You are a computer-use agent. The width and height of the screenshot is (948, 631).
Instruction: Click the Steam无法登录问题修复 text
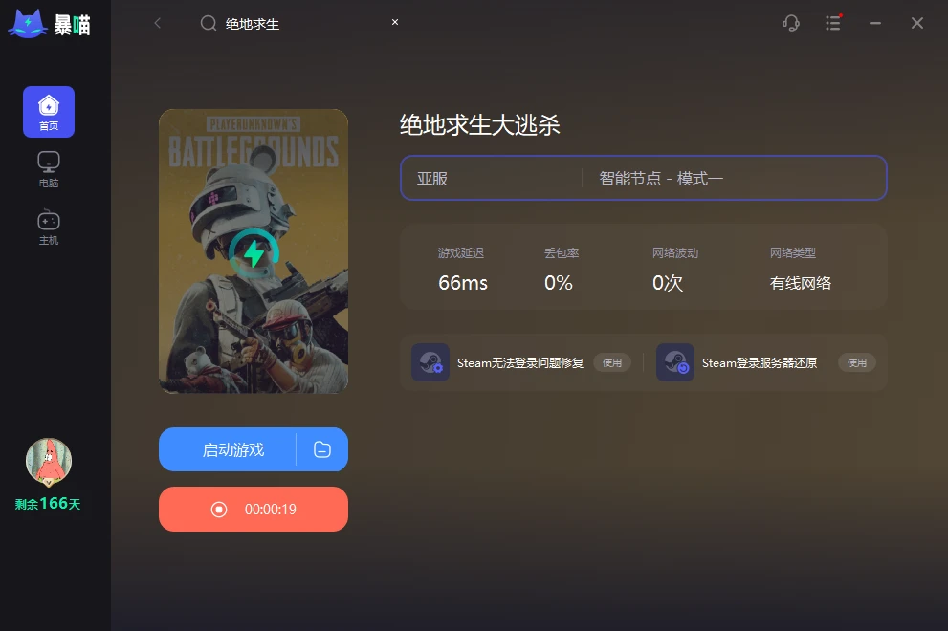click(x=520, y=362)
